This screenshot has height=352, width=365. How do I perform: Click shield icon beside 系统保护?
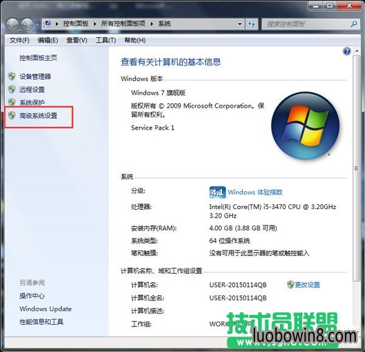click(12, 102)
